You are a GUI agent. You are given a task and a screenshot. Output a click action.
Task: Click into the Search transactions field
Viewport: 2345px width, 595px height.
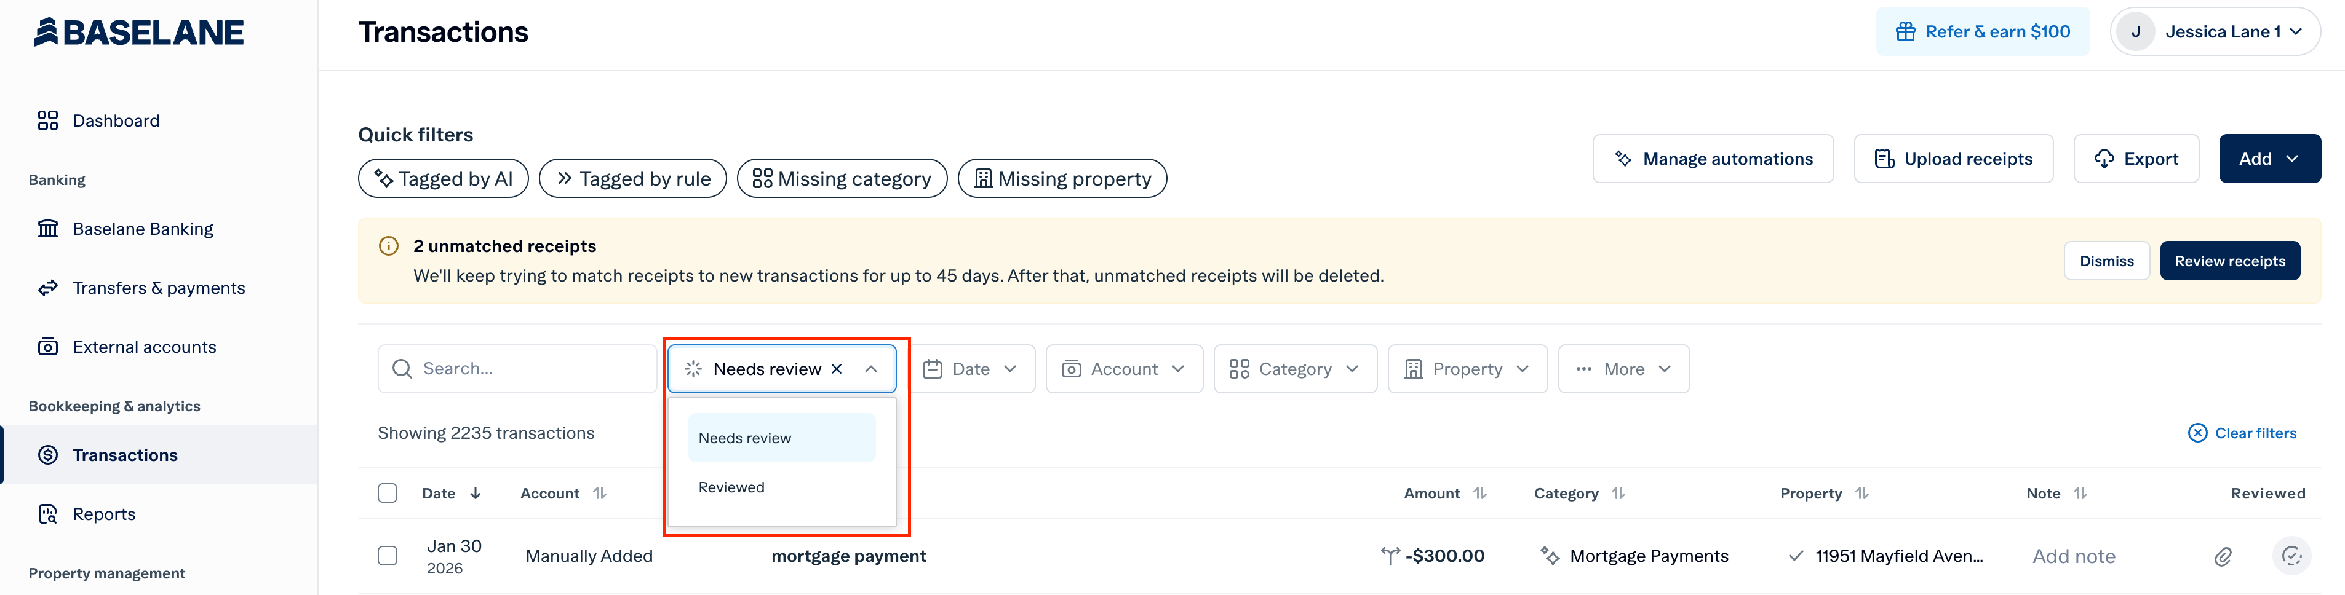517,368
